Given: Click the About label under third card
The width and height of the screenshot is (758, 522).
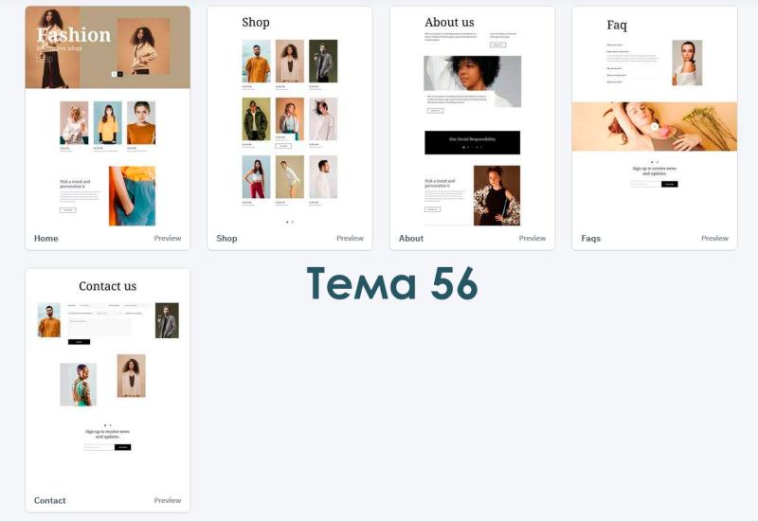Looking at the screenshot, I should pyautogui.click(x=411, y=239).
